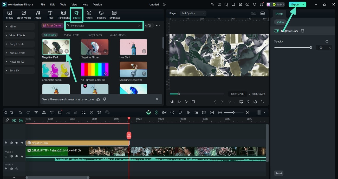Open the Stickers tab
338x179 pixels.
point(101,15)
